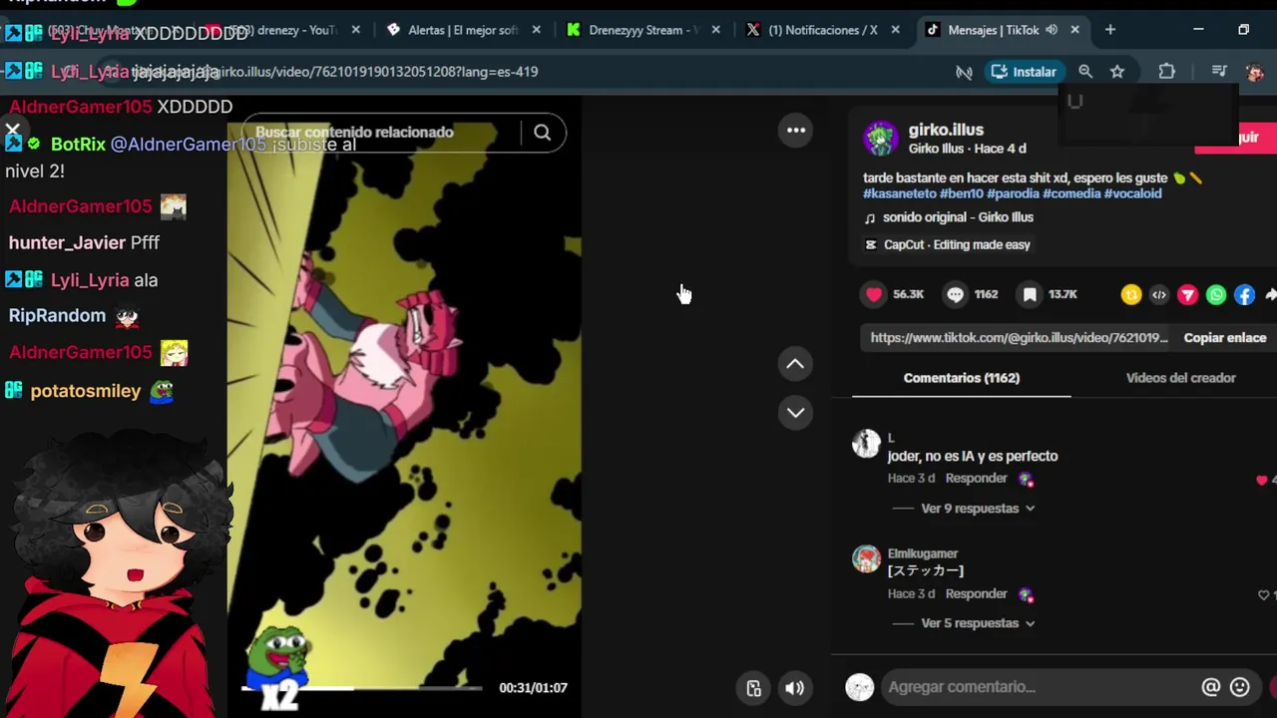Open the girko.illus username
Screen dimensions: 1277x718
(x=946, y=130)
